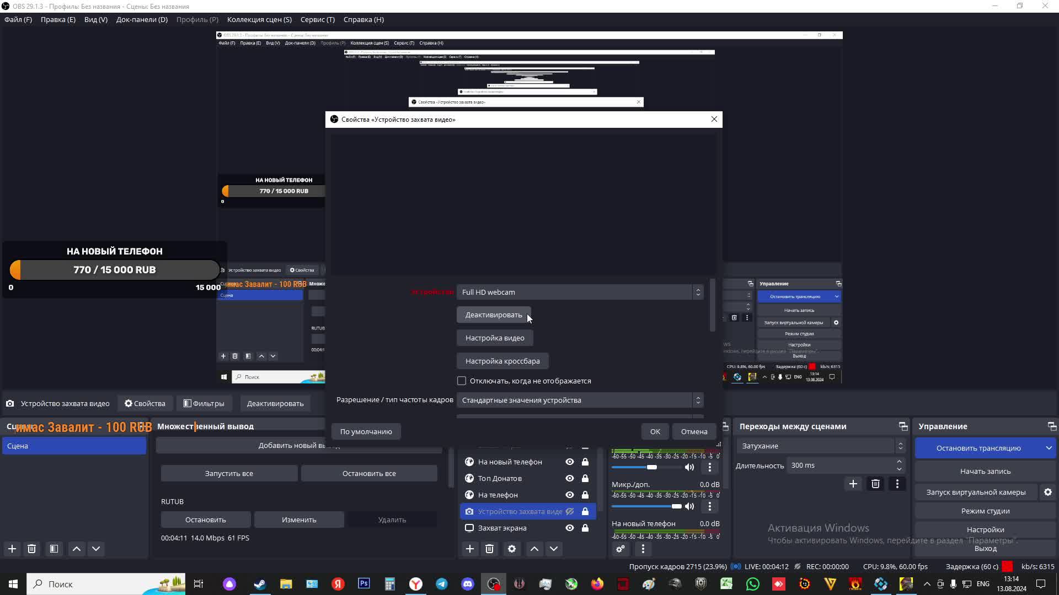Viewport: 1059px width, 595px height.
Task: Open scene filters icon under scenes list
Action: 54,549
